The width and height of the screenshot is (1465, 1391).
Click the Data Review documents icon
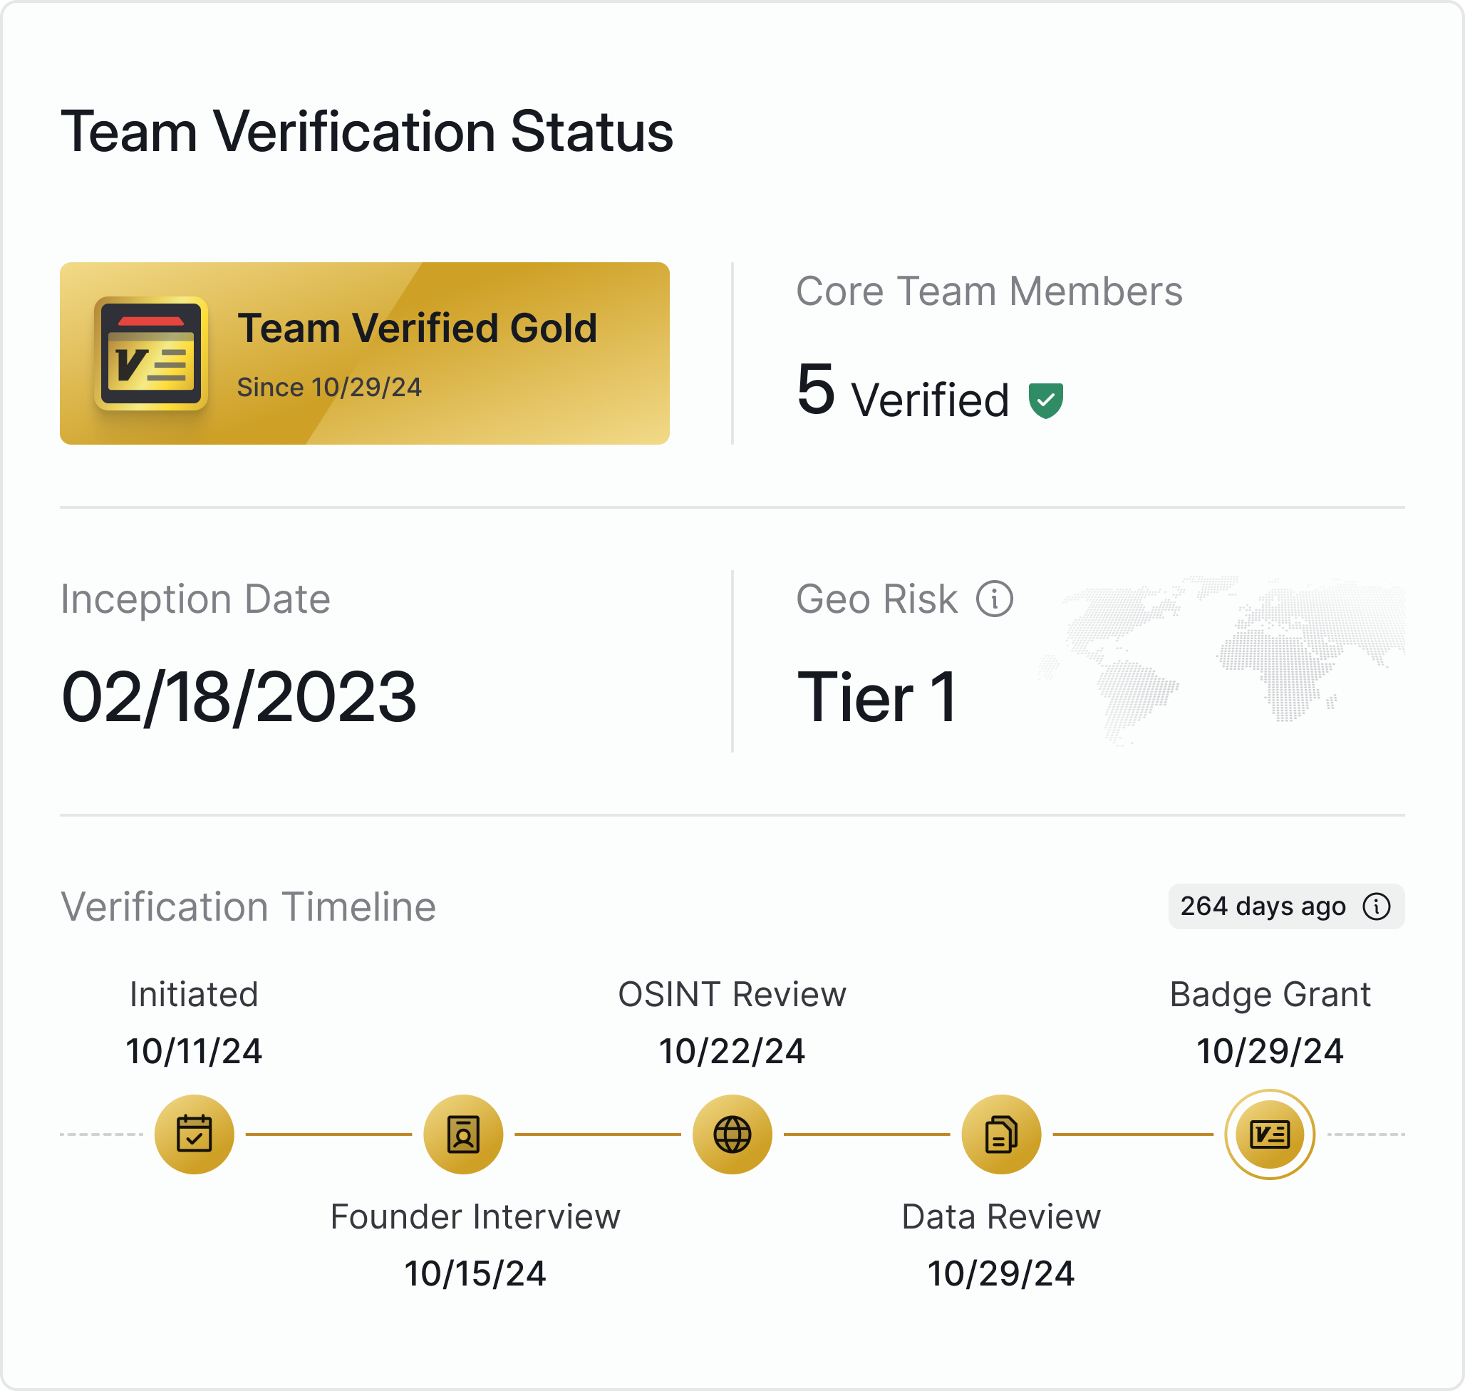tap(1002, 1134)
